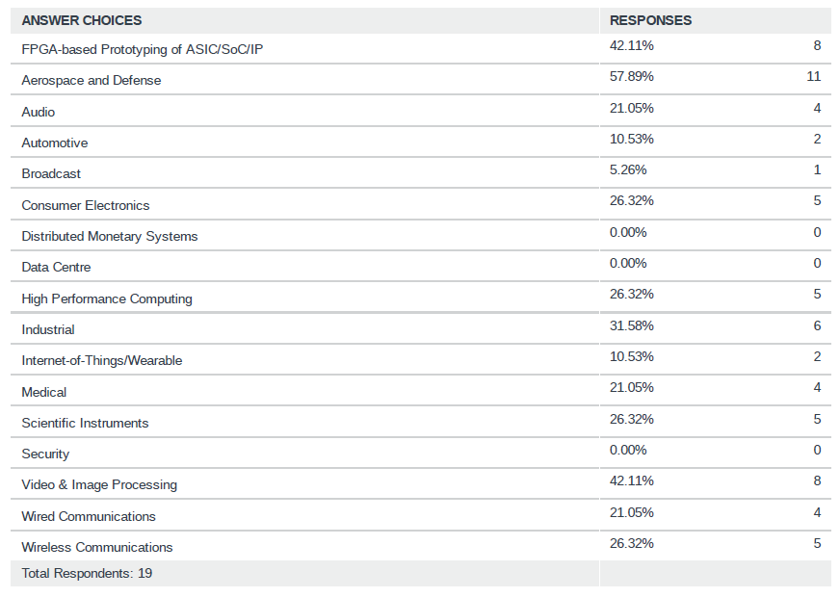
Task: Select Internet-of-Things/Wearable answer row
Action: coord(102,360)
